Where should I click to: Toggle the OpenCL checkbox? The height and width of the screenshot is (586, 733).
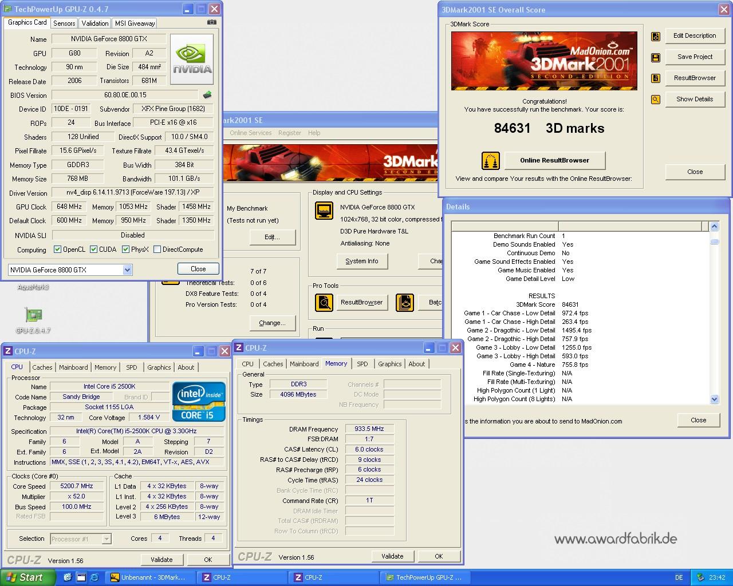pos(57,250)
